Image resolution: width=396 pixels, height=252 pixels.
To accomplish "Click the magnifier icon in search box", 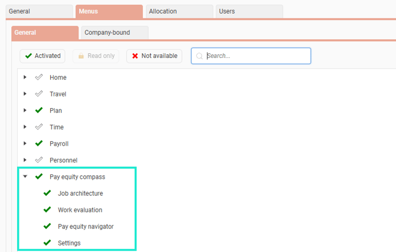I will click(199, 56).
